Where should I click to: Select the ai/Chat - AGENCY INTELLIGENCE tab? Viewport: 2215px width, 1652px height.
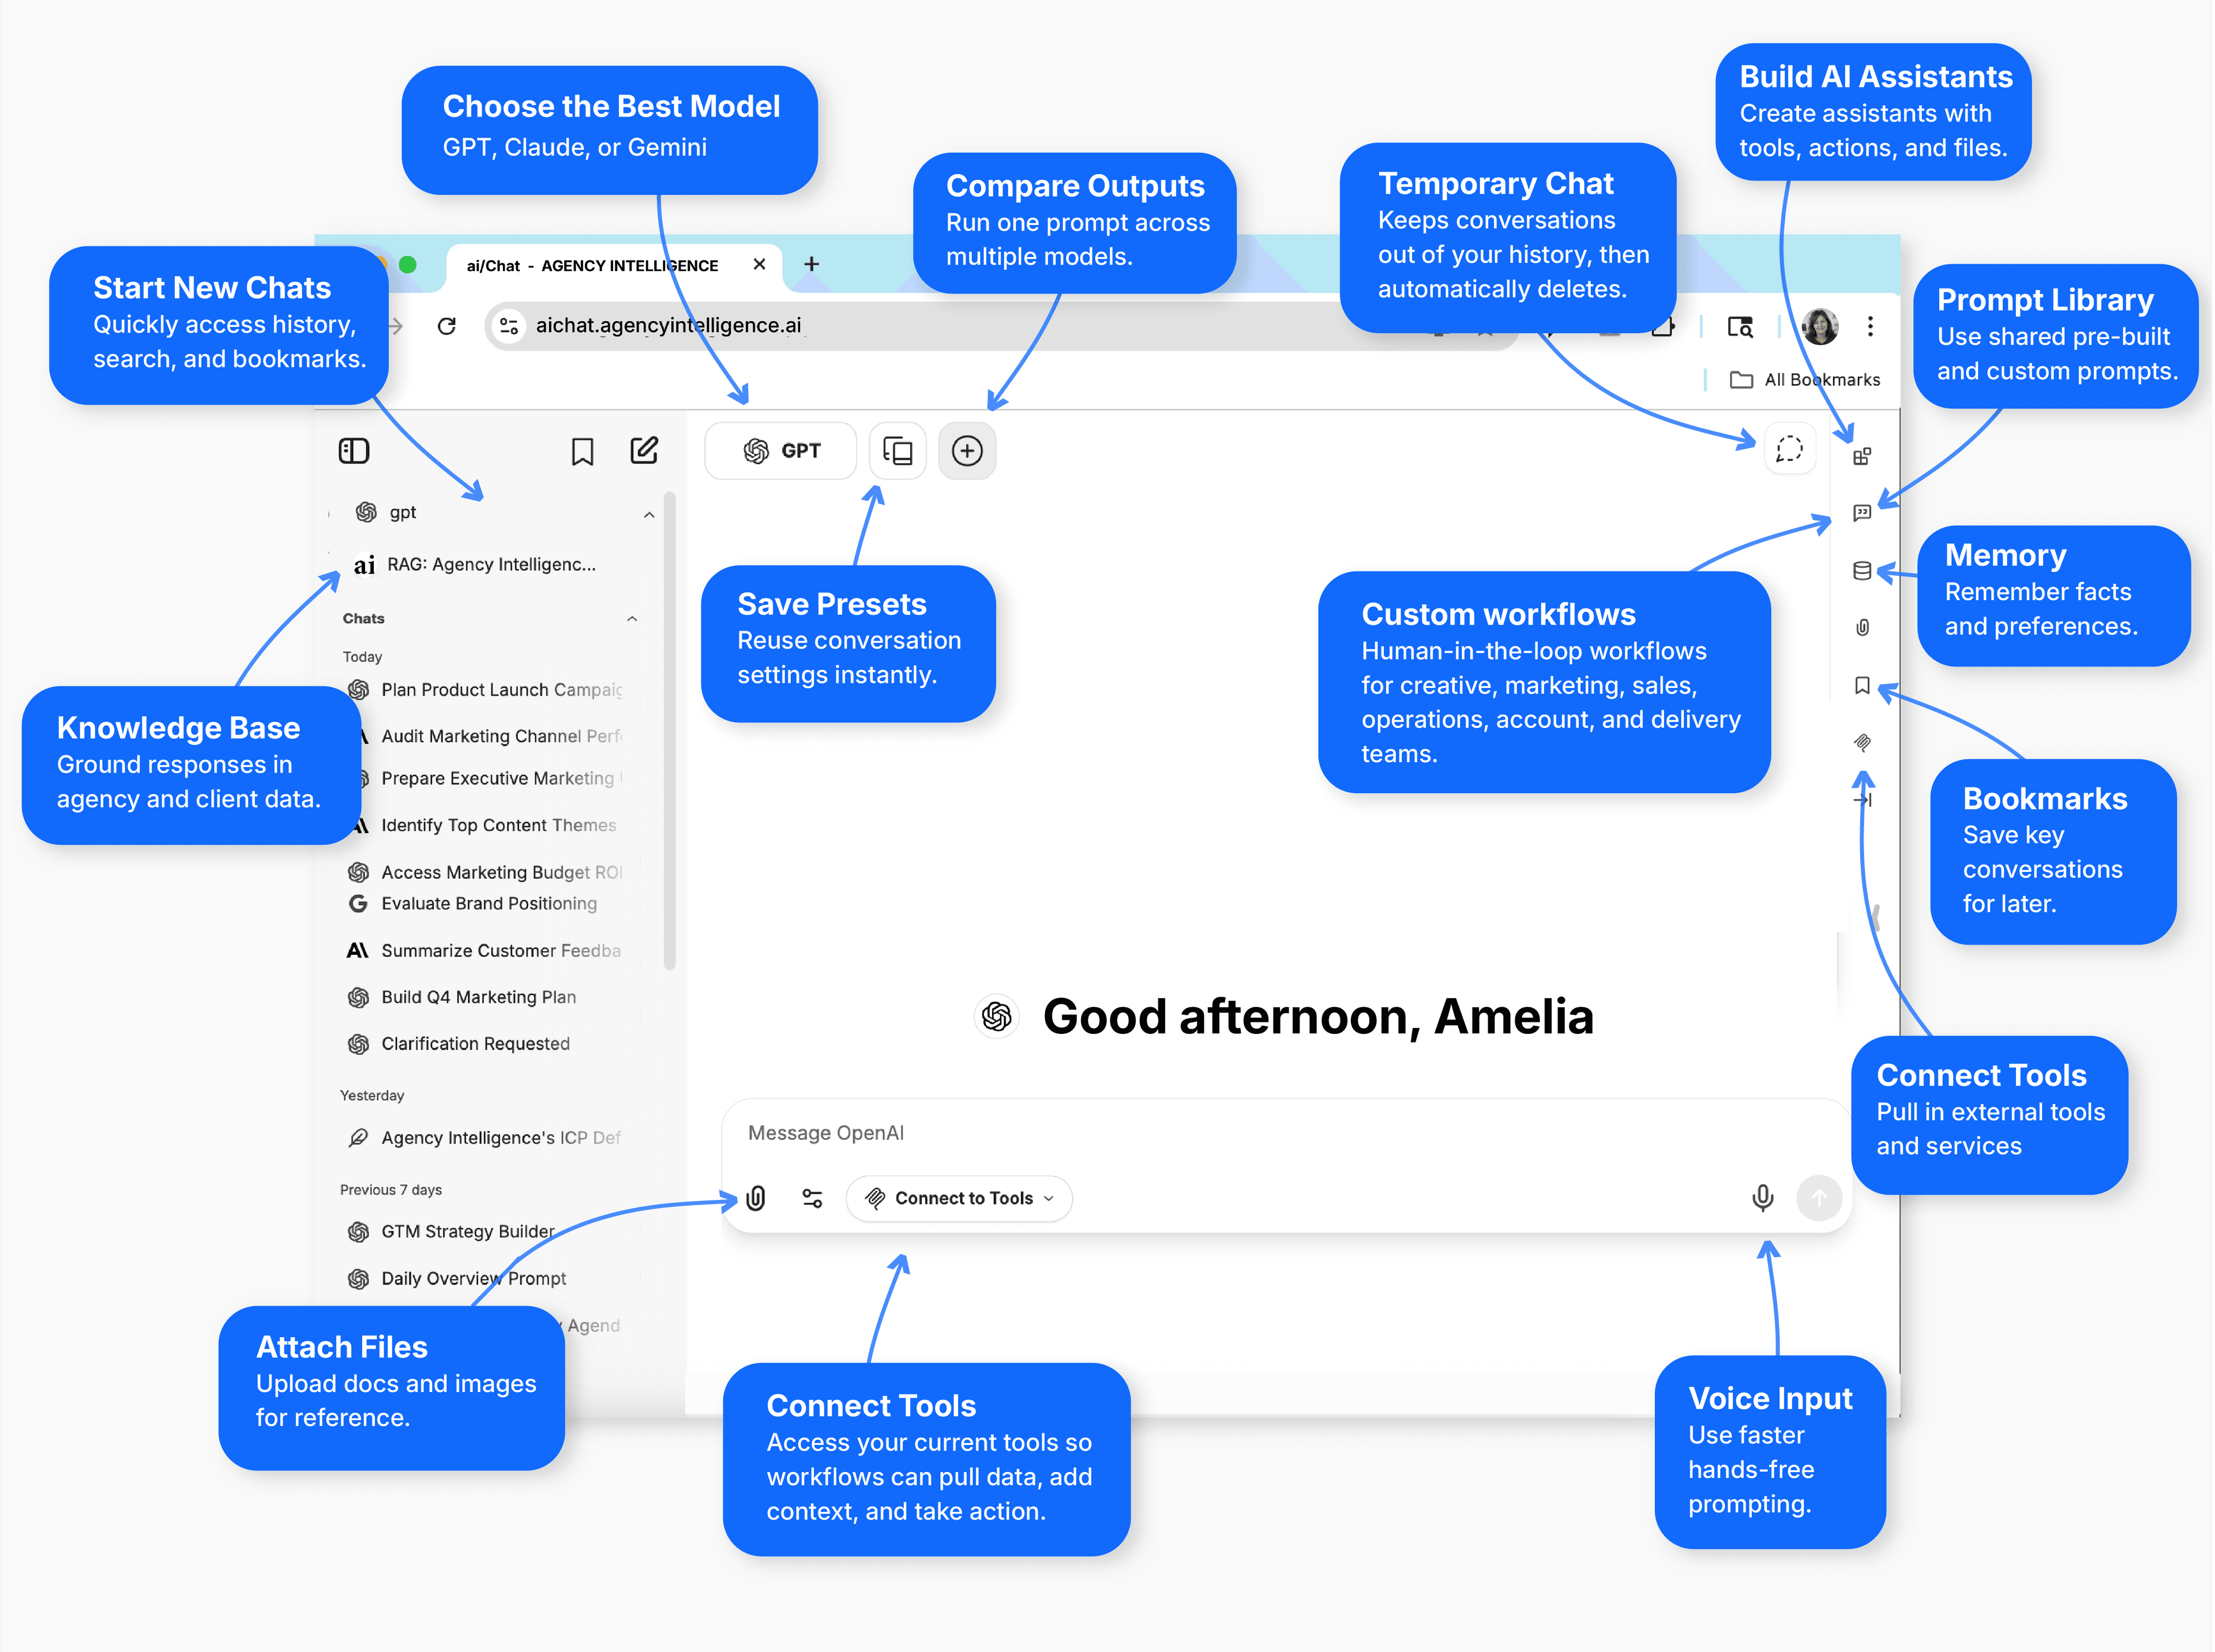(613, 266)
